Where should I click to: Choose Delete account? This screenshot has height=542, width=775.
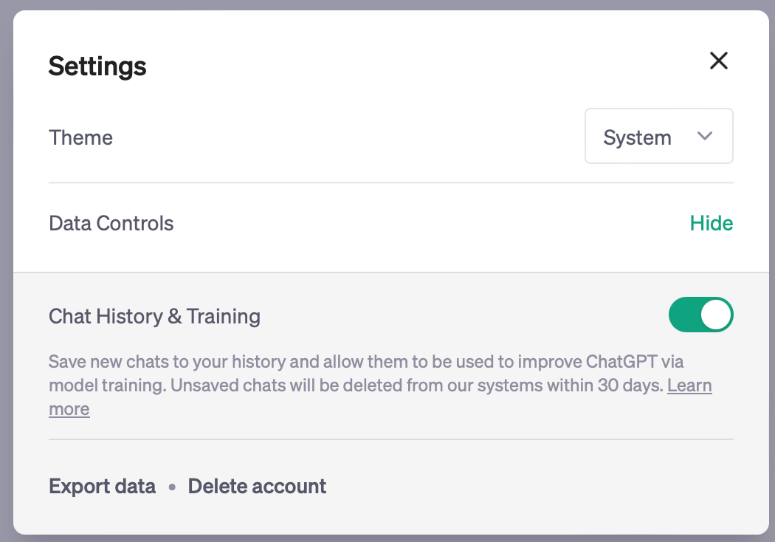[x=257, y=486]
